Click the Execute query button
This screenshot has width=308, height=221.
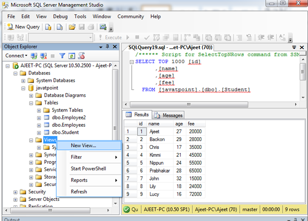tap(111, 37)
